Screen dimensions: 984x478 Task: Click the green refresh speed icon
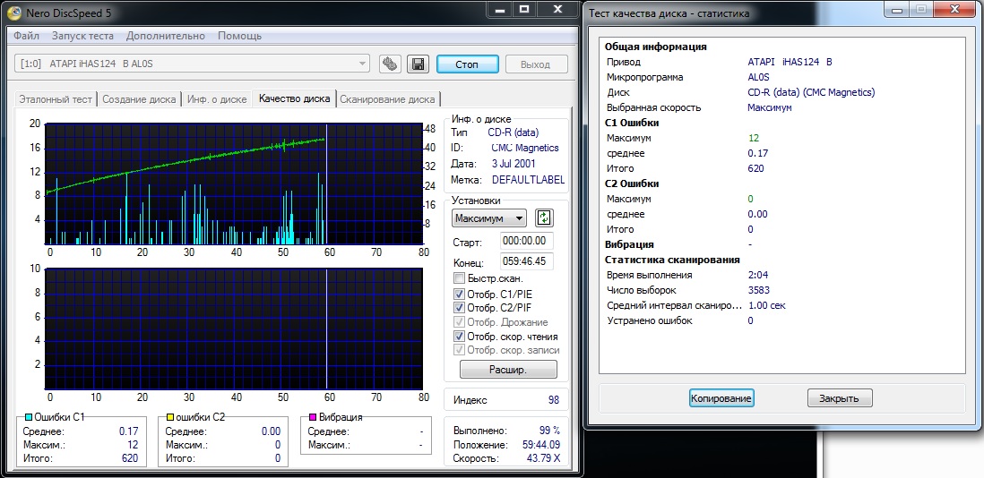(x=544, y=218)
